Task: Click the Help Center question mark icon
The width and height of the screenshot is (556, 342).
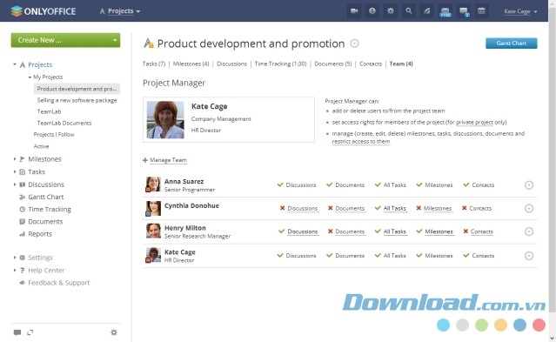Action: click(22, 271)
